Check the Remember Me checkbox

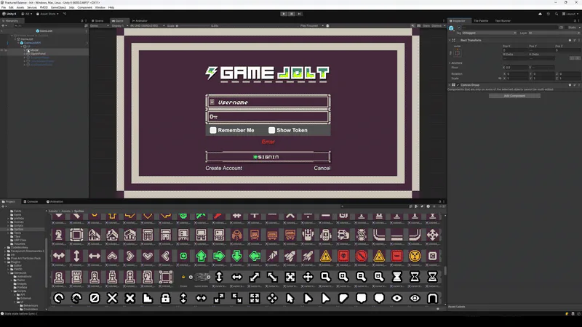pos(213,130)
